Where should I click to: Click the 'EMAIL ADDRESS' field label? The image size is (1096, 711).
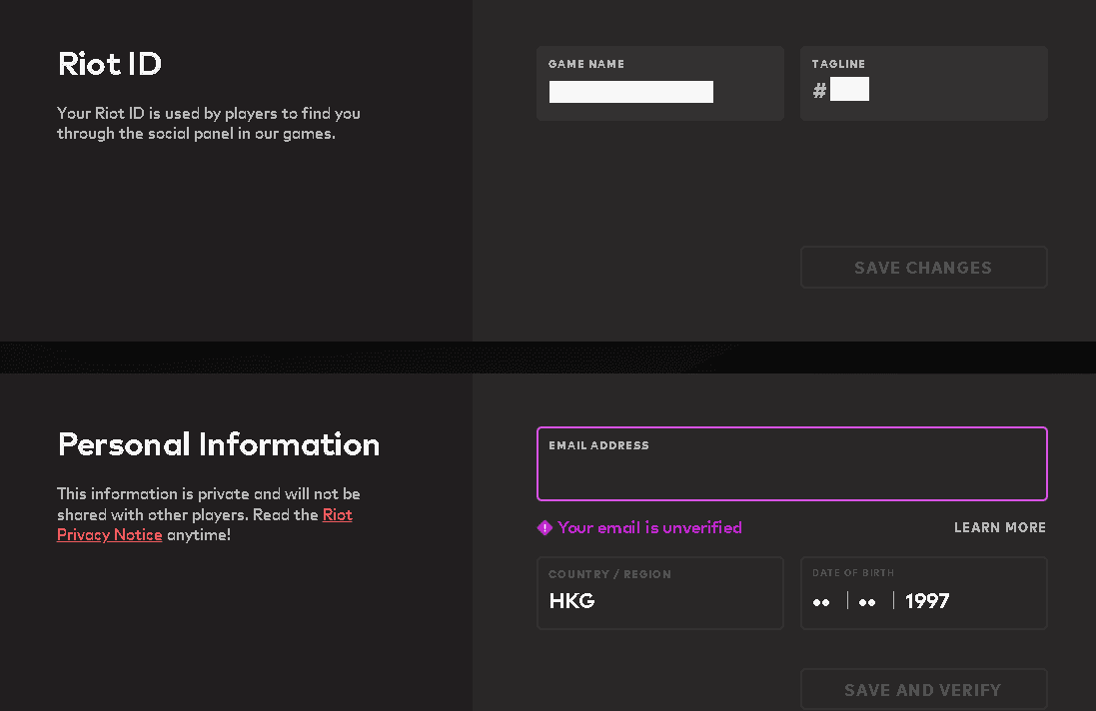(x=598, y=445)
